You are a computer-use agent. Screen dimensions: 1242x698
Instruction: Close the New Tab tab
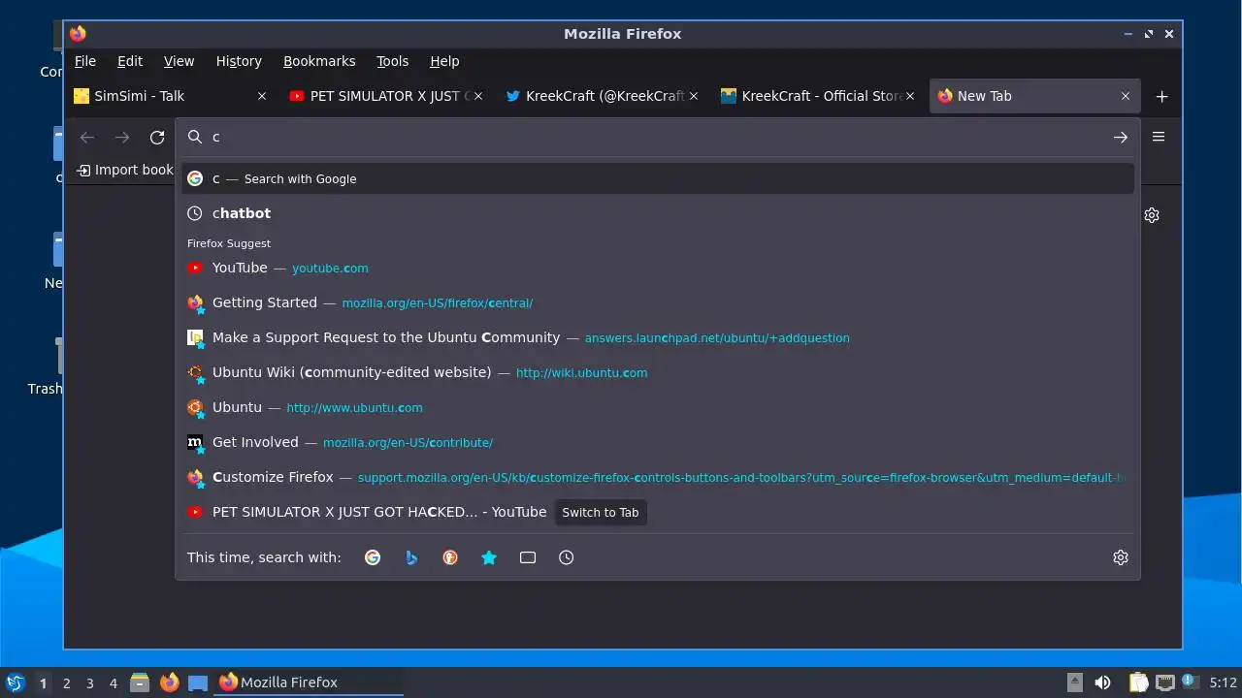pos(1126,96)
